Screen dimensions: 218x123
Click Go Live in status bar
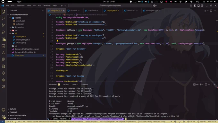191,121
